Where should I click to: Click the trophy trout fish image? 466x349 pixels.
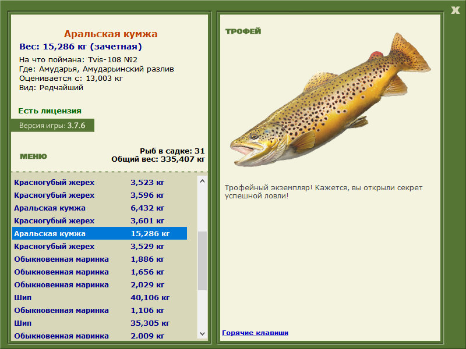pyautogui.click(x=330, y=101)
